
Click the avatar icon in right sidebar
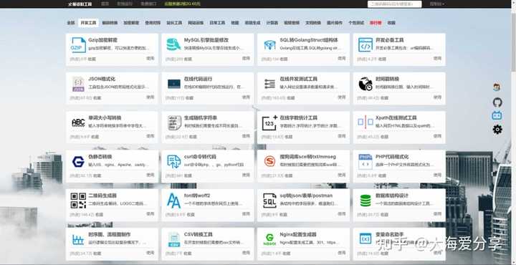(497, 87)
